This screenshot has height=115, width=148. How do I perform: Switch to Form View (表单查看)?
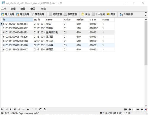coord(70,14)
